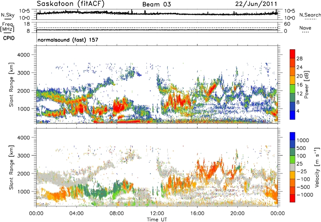Image resolution: width=321 pixels, height=222 pixels.
Task: Select the CPID label
Action: click(x=9, y=38)
